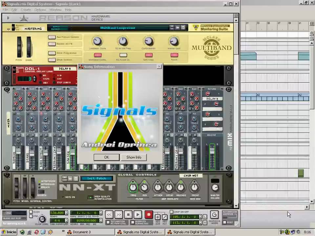315x236 pixels.
Task: Click the Fast Forward transport button
Action: (118, 215)
